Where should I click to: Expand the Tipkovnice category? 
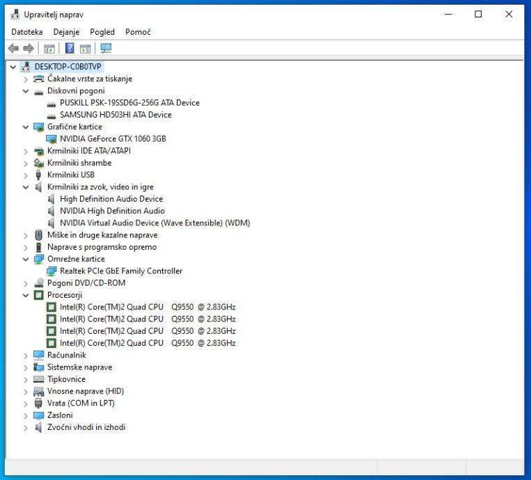[26, 379]
